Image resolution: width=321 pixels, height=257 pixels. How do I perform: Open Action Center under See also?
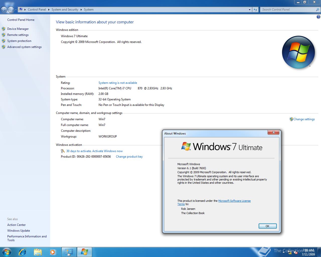coord(16,225)
